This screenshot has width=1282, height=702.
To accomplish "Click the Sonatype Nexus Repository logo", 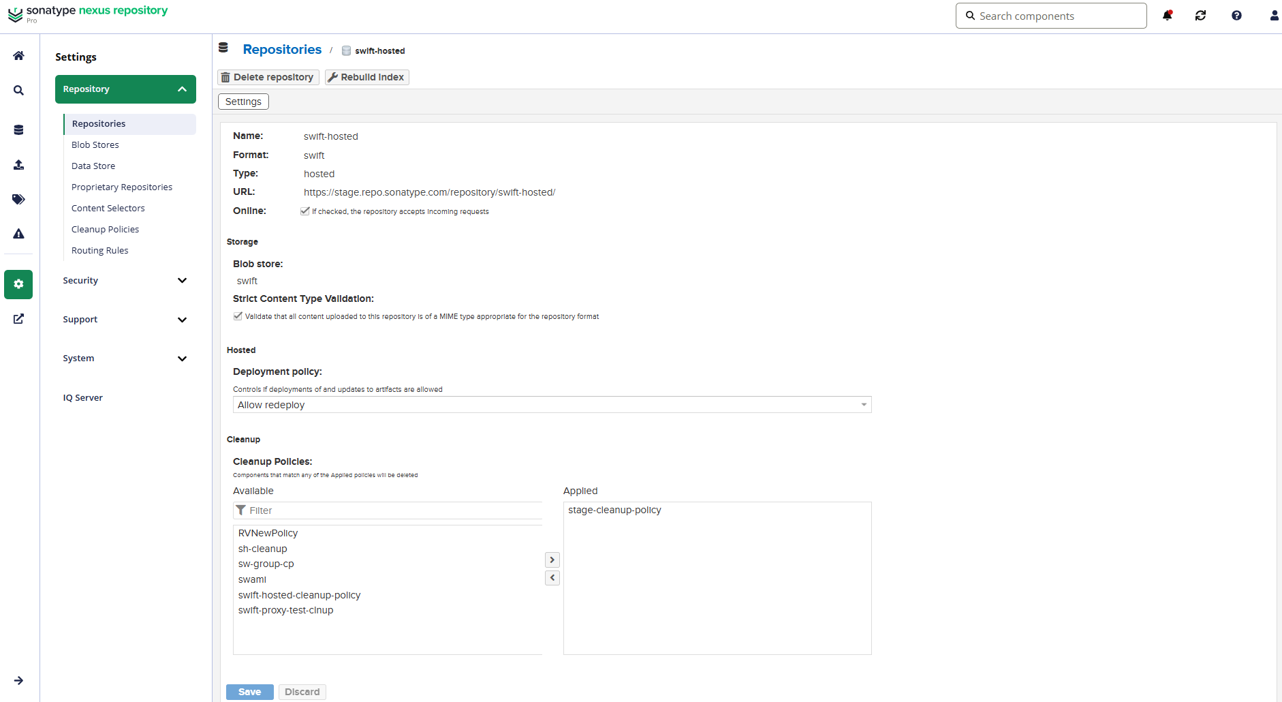I will pos(88,14).
